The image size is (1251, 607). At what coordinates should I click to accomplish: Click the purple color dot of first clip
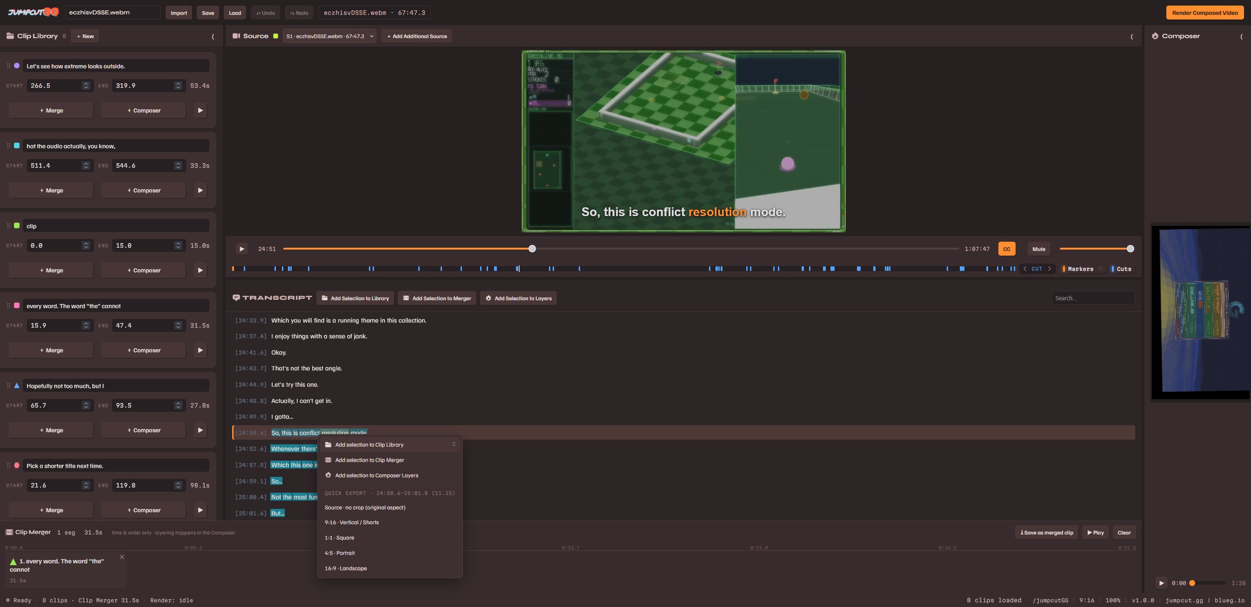click(16, 66)
